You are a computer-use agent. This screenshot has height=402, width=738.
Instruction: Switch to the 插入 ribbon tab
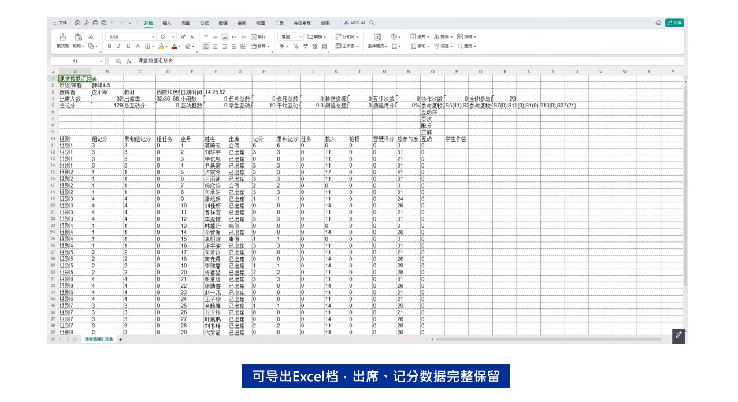[166, 23]
